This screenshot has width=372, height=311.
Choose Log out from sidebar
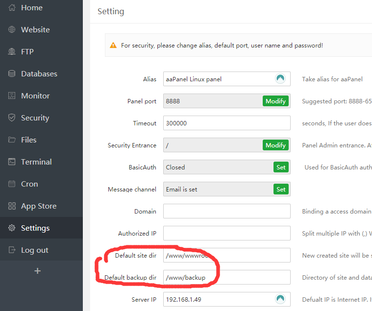tap(34, 250)
